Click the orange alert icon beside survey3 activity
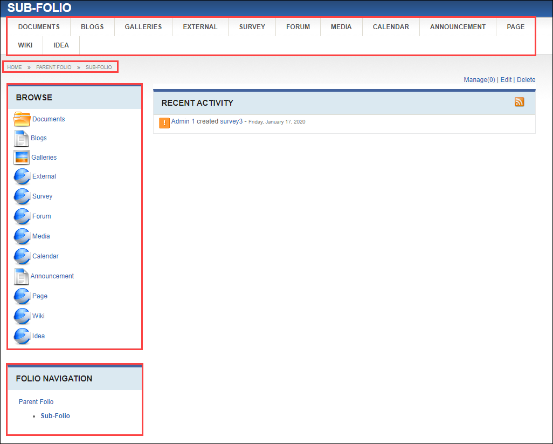The height and width of the screenshot is (444, 553). coord(164,124)
